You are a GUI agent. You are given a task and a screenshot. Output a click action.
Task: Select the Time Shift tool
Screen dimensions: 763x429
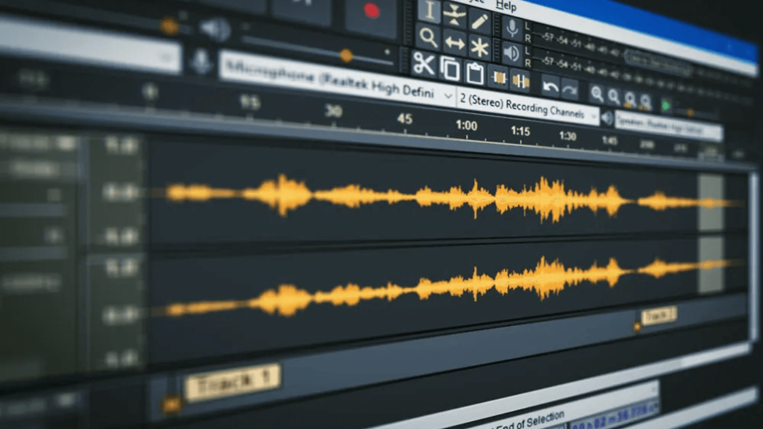455,43
